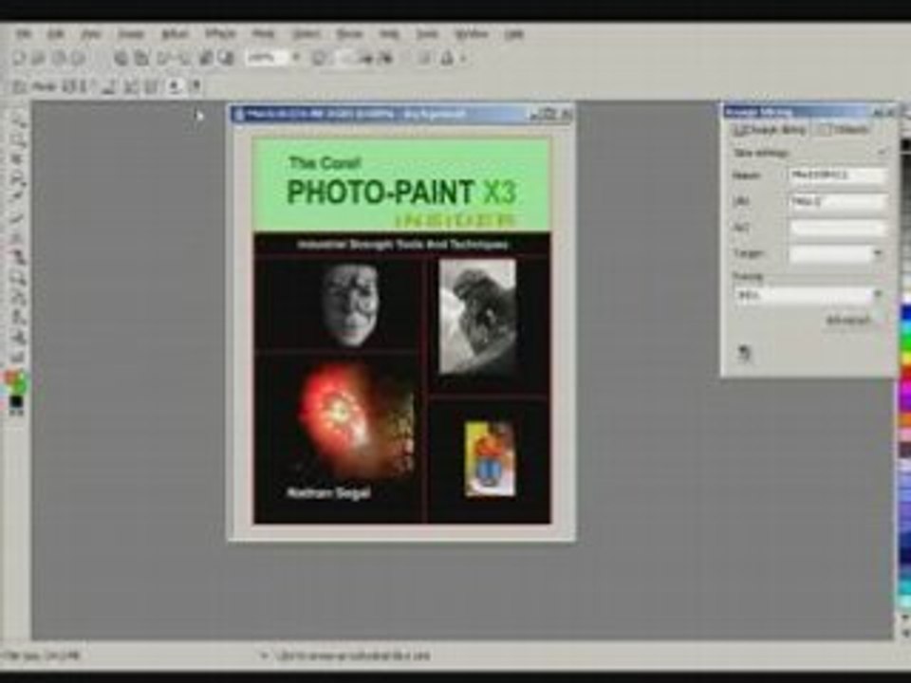Switch to the second docker tab beside Image Slicing
Viewport: 911px width, 683px height.
click(844, 130)
